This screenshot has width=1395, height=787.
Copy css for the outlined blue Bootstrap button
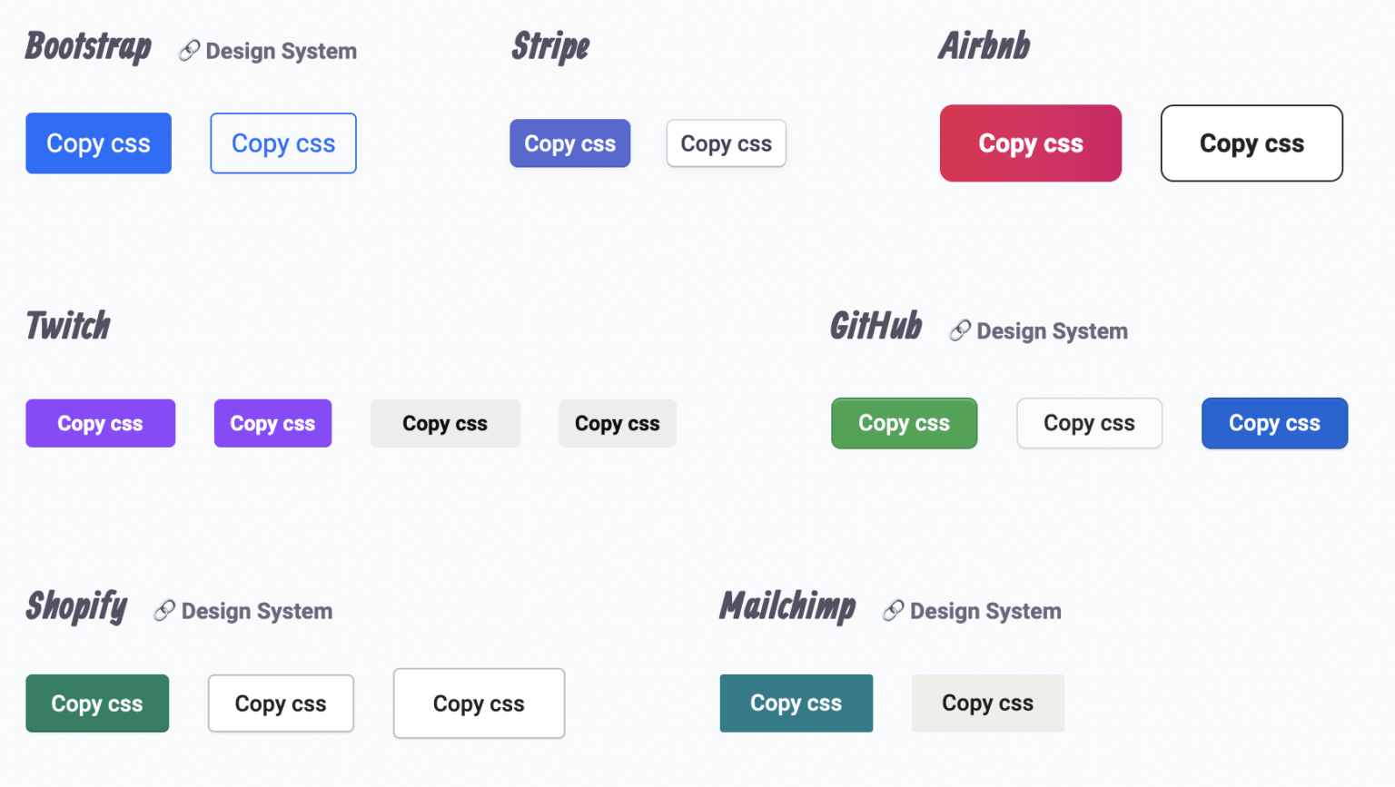point(282,143)
